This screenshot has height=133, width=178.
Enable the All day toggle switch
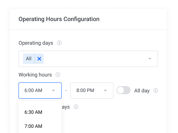pyautogui.click(x=123, y=90)
